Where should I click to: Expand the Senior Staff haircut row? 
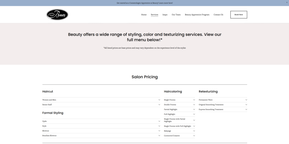tap(101, 104)
